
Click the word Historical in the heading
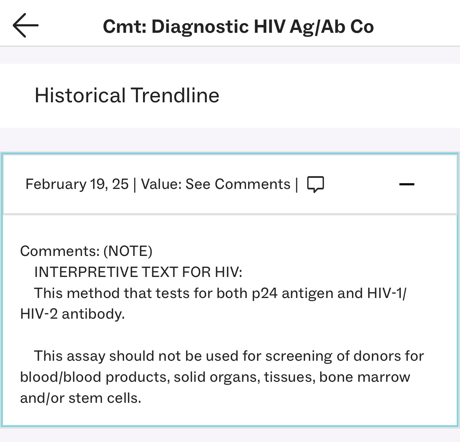click(80, 95)
